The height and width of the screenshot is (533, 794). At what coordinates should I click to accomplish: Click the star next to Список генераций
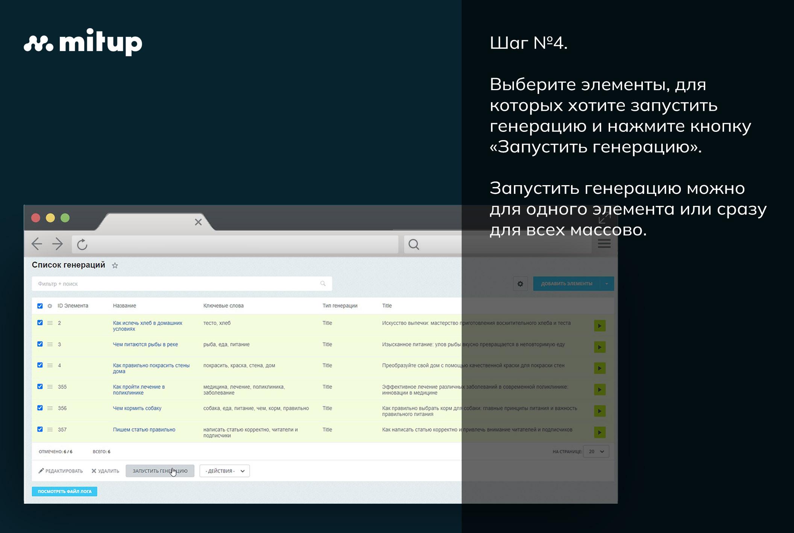(115, 266)
